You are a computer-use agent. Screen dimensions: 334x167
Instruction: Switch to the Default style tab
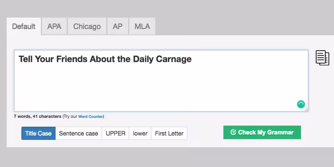[x=24, y=26]
